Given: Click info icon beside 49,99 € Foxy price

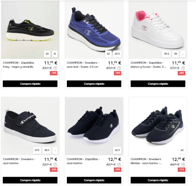Looking at the screenshot, I should click(55, 68).
